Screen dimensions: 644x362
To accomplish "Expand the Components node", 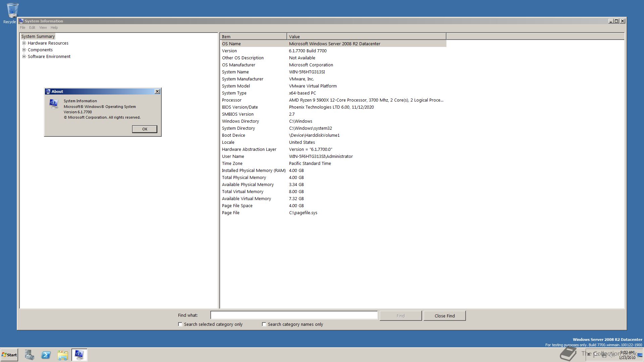I will coord(24,50).
